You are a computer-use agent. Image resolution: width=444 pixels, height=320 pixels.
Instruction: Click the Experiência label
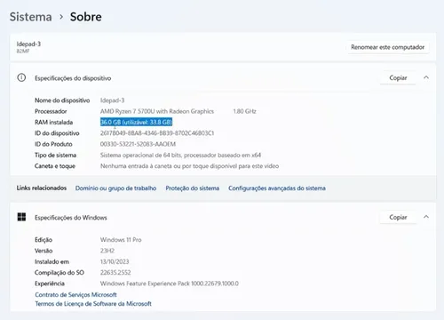click(x=50, y=284)
